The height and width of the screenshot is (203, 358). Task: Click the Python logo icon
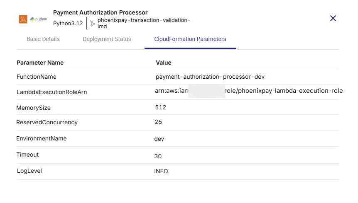[39, 19]
